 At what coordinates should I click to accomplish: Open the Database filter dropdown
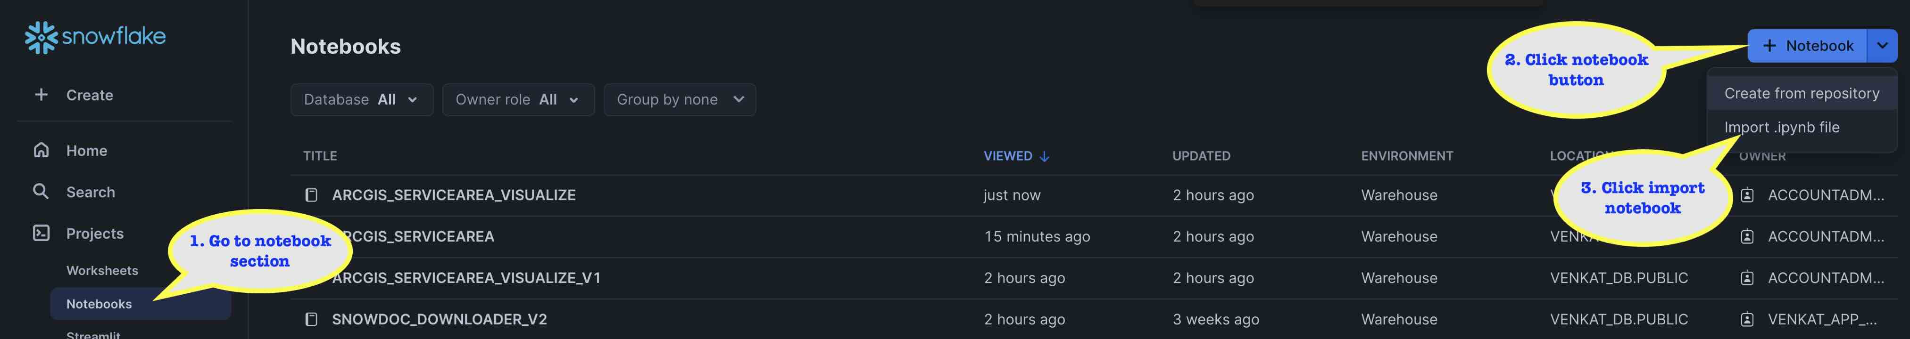361,100
